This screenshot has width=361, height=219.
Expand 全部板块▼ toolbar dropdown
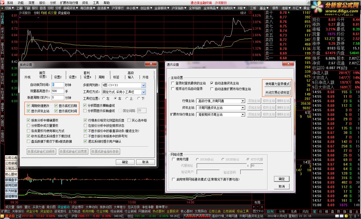coord(162,8)
